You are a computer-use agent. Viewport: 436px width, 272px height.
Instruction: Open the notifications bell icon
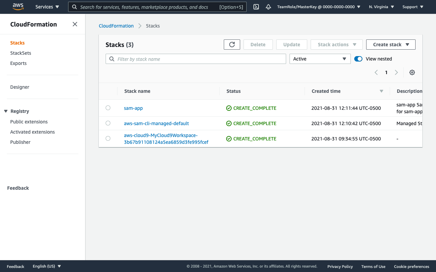268,7
